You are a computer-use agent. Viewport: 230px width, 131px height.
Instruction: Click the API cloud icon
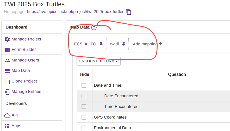[x=7, y=115]
